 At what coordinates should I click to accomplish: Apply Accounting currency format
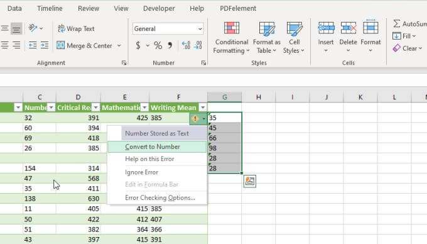point(138,45)
